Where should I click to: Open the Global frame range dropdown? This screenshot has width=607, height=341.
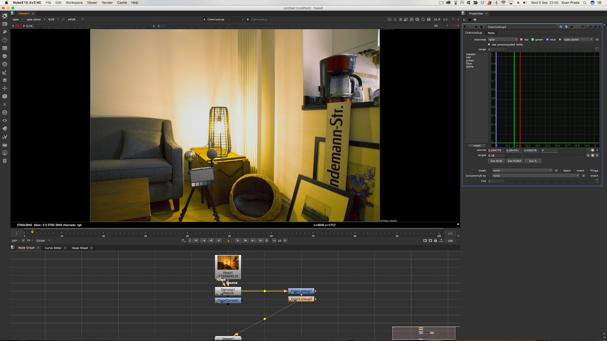pos(43,241)
